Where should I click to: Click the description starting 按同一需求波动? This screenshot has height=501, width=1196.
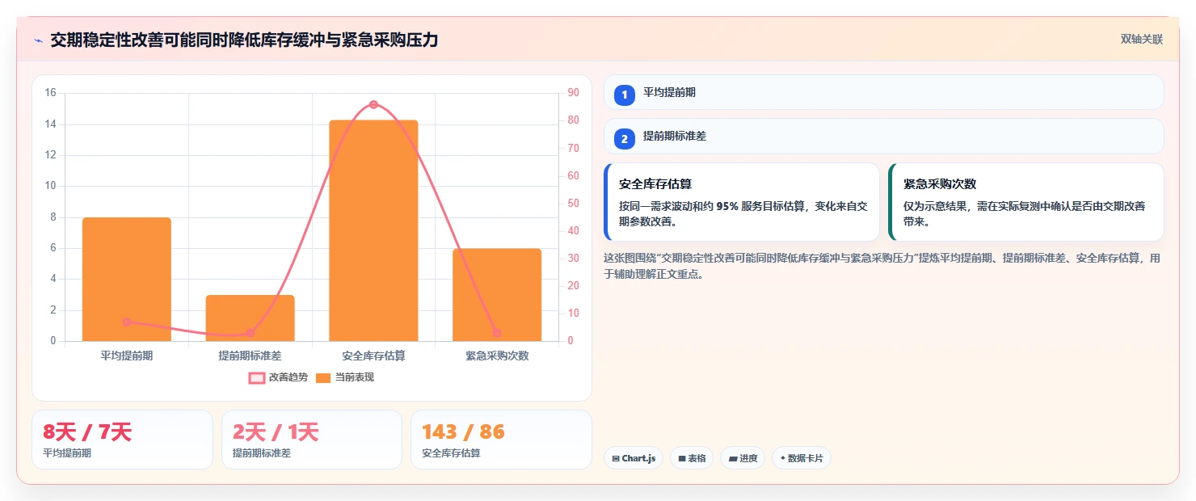tap(743, 213)
